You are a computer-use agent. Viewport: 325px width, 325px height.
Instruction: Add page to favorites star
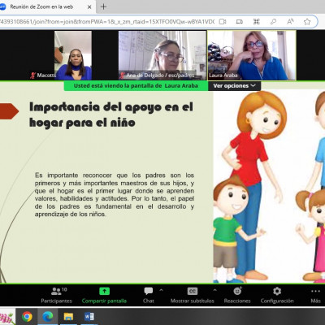tap(307, 22)
